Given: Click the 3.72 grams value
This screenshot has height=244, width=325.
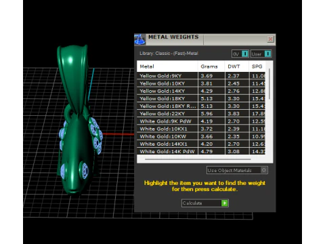Looking at the screenshot, I should coord(207,129).
